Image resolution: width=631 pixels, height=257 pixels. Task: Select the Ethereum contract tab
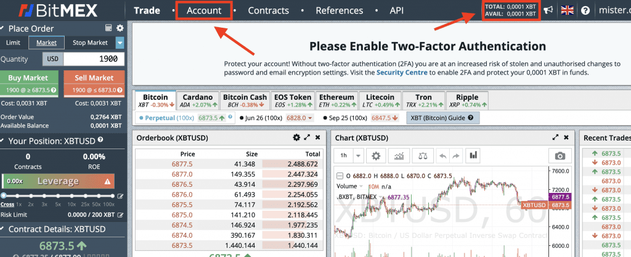click(336, 100)
